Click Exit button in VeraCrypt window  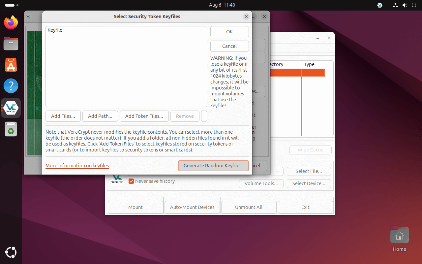[306, 207]
